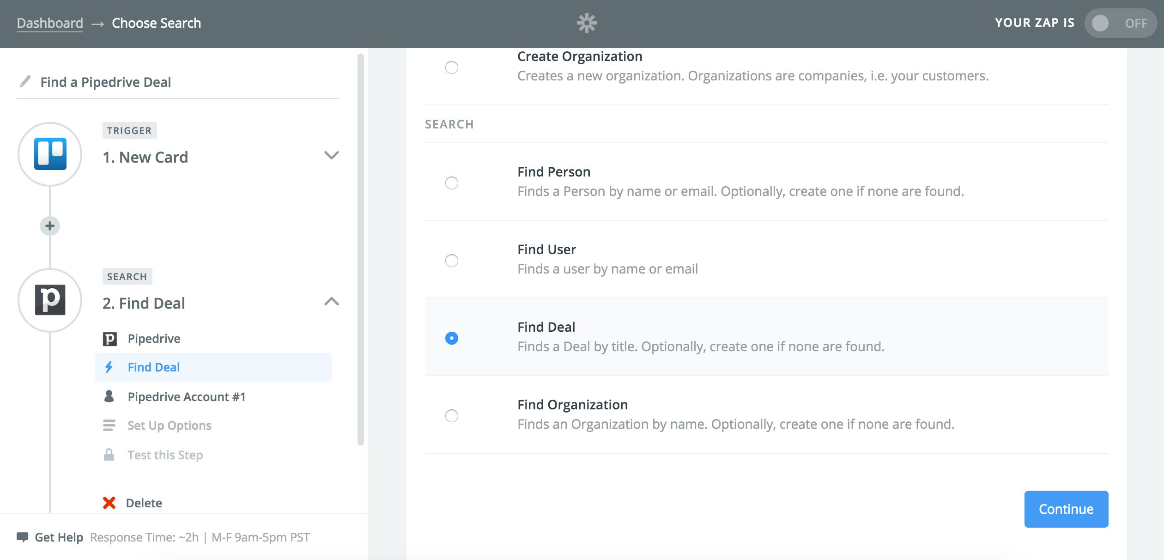Select the Find Person radio button
Image resolution: width=1164 pixels, height=560 pixels.
coord(451,183)
